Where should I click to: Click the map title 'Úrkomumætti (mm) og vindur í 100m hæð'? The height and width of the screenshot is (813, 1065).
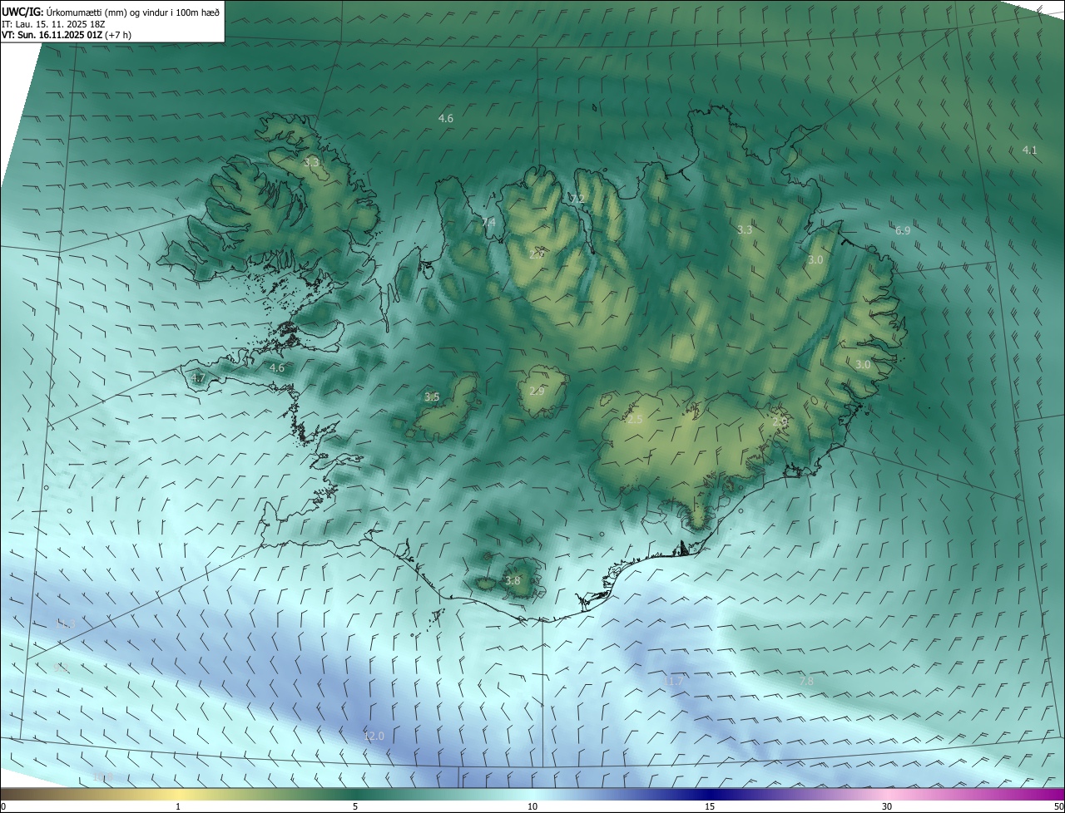coord(133,12)
